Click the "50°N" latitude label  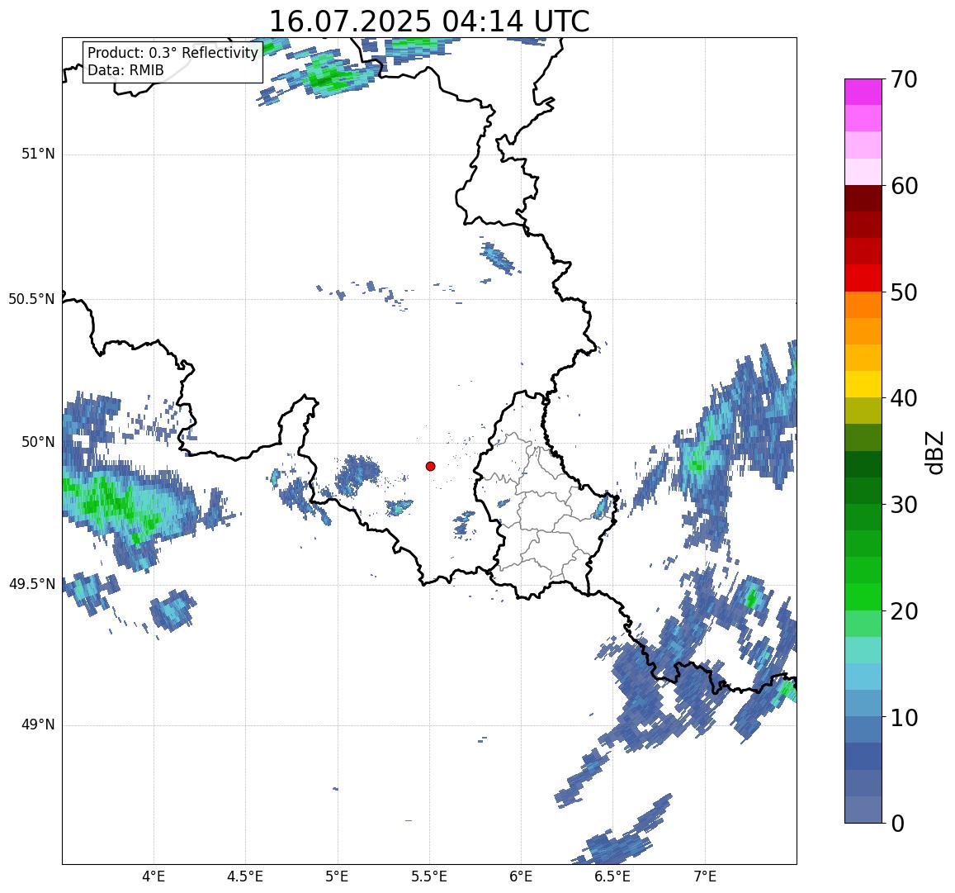(38, 442)
